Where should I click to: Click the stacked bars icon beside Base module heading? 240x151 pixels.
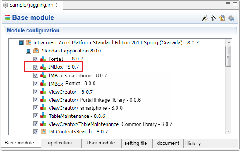[7, 17]
